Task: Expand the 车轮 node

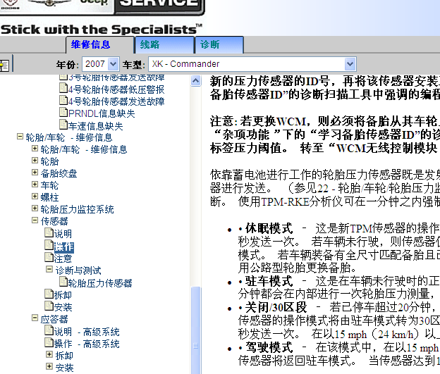Action: [35, 185]
